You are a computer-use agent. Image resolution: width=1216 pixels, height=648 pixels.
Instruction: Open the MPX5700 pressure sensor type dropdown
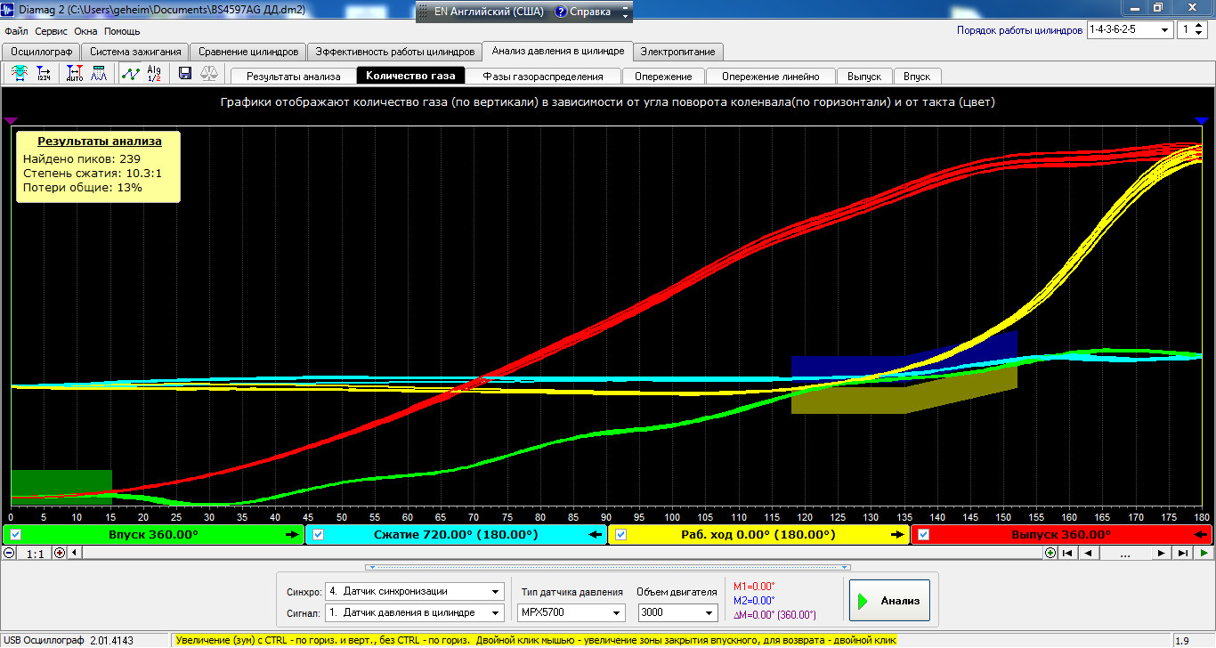(x=571, y=612)
